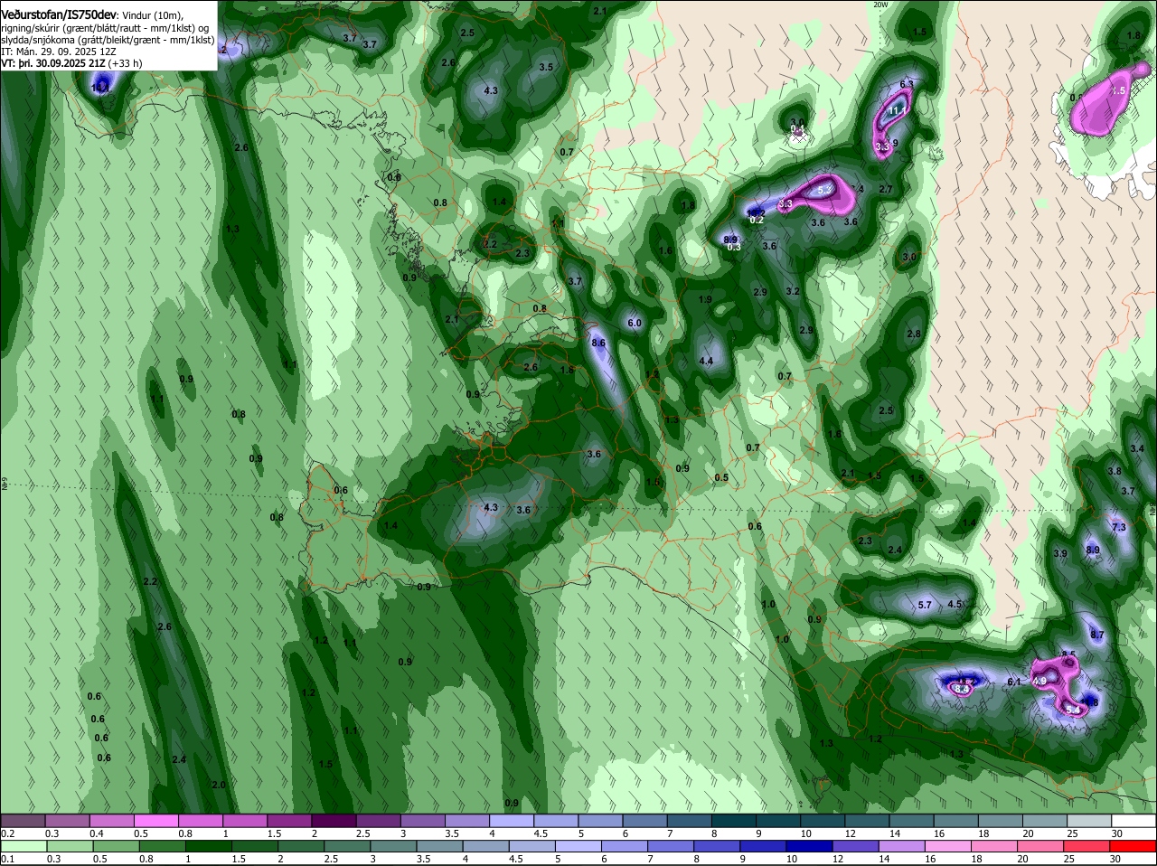Pick the lavender rain swatch between 5 and 6
The width and height of the screenshot is (1157, 866).
pos(578,846)
